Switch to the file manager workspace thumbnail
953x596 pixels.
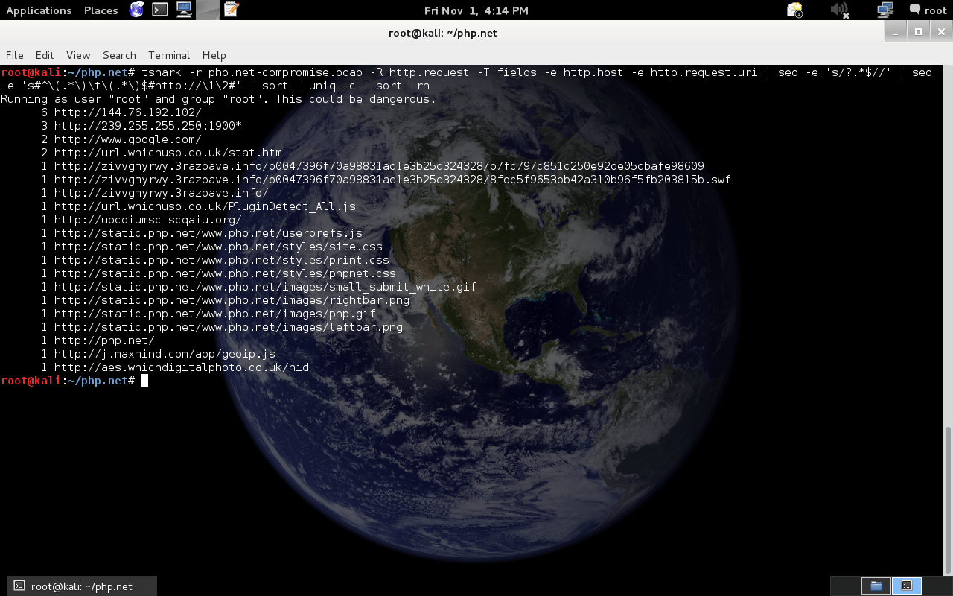[876, 586]
